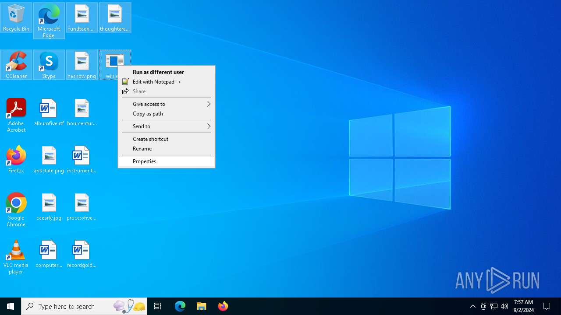The width and height of the screenshot is (561, 315).
Task: Open Task View from the taskbar
Action: (x=158, y=306)
